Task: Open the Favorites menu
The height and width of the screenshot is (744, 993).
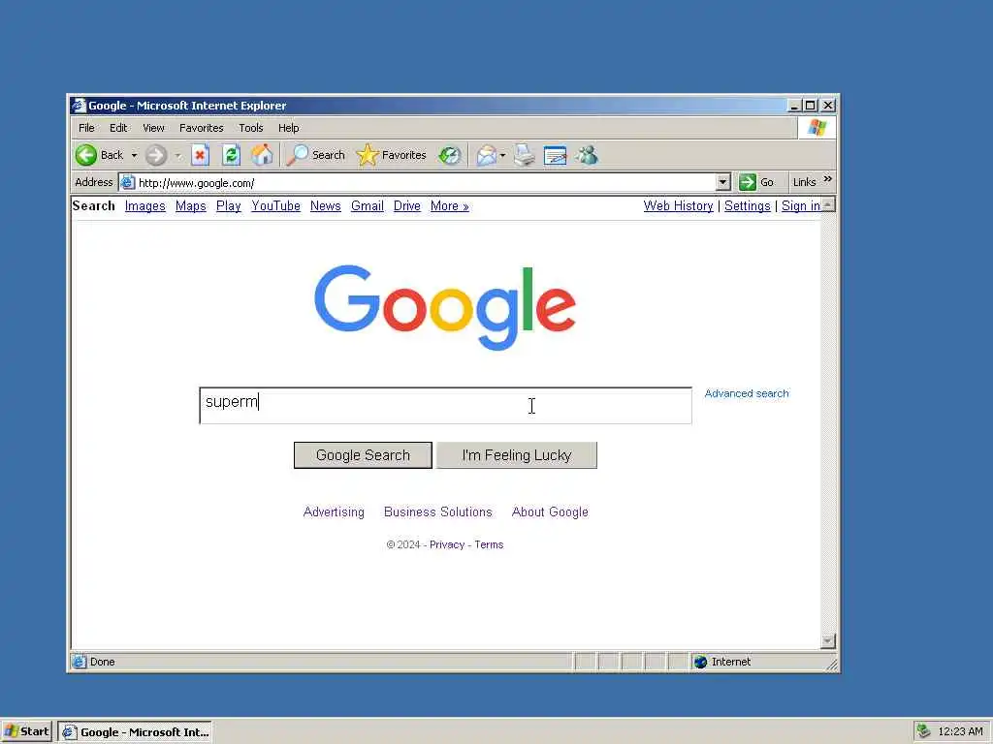Action: [202, 128]
